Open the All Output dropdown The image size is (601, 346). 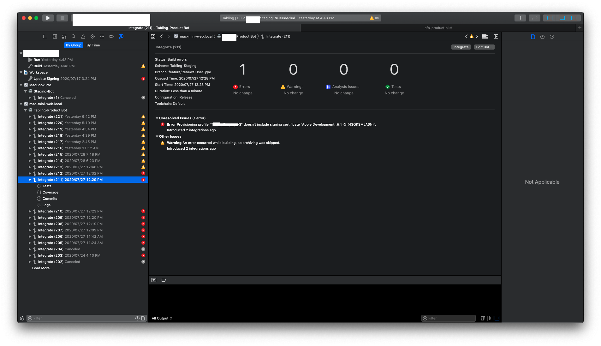(162, 318)
